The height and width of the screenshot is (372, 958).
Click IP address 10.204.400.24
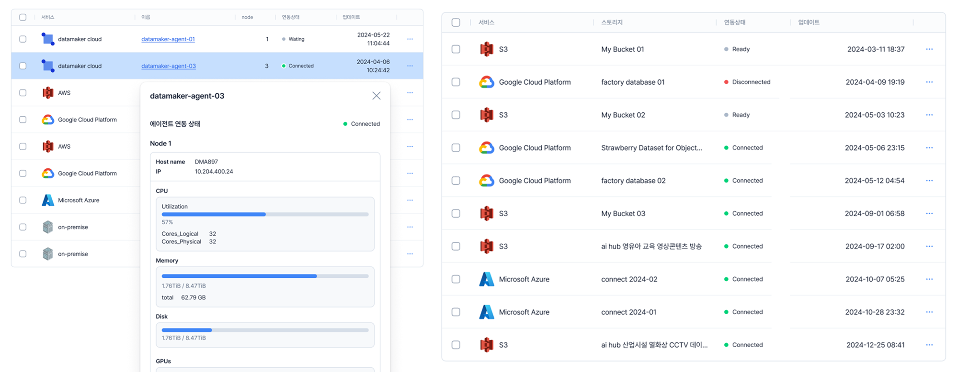(x=214, y=172)
